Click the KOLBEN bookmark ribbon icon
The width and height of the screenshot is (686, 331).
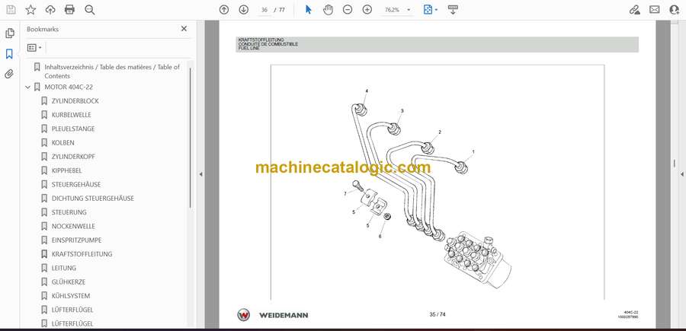44,143
